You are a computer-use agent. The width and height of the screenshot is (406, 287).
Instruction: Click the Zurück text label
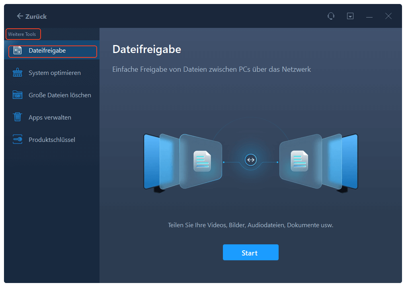tap(36, 16)
